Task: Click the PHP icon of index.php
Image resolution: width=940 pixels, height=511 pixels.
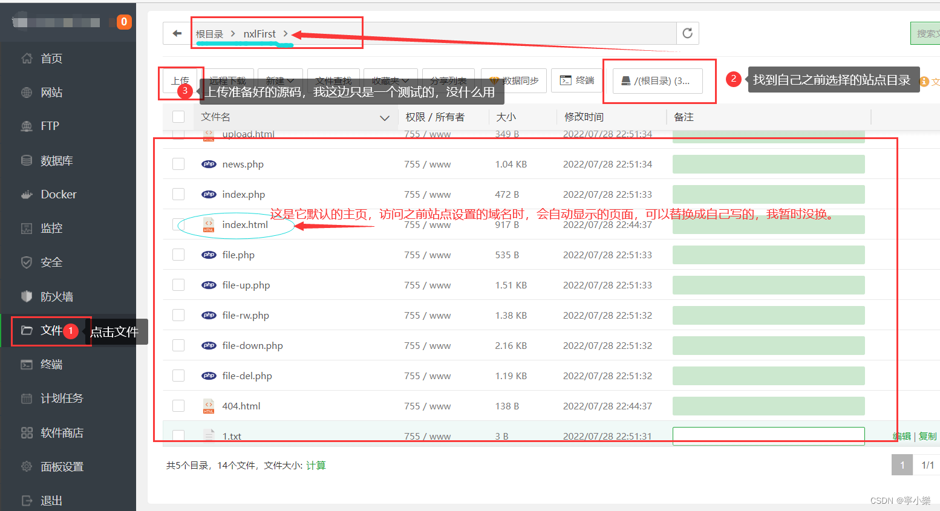Action: pyautogui.click(x=209, y=194)
